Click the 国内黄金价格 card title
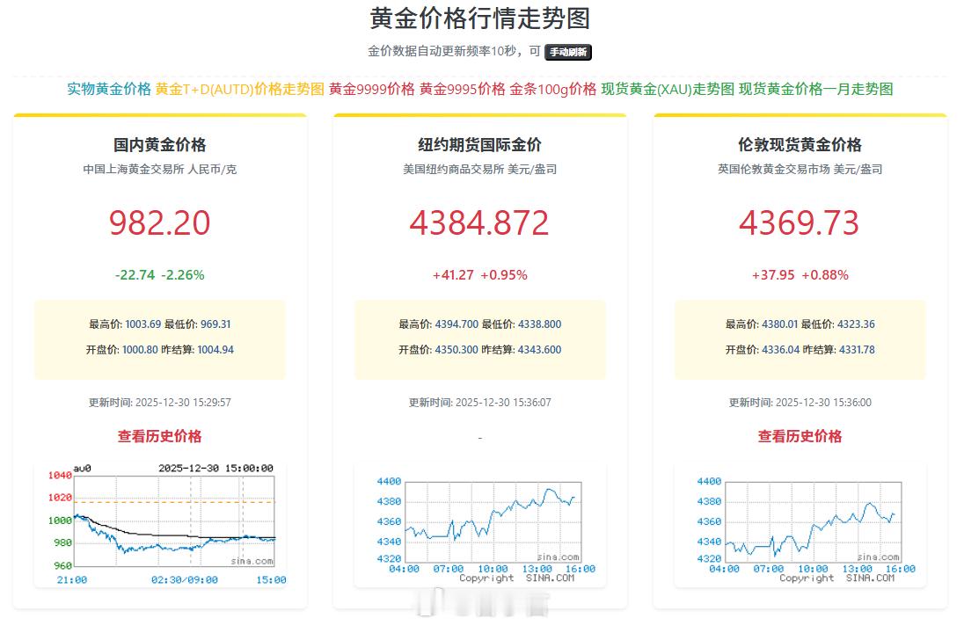Image resolution: width=964 pixels, height=626 pixels. (159, 145)
